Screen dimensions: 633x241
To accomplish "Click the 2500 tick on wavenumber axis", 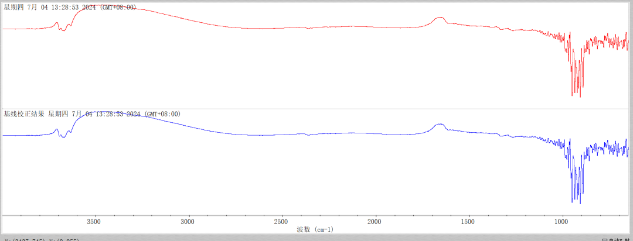I will tap(281, 222).
